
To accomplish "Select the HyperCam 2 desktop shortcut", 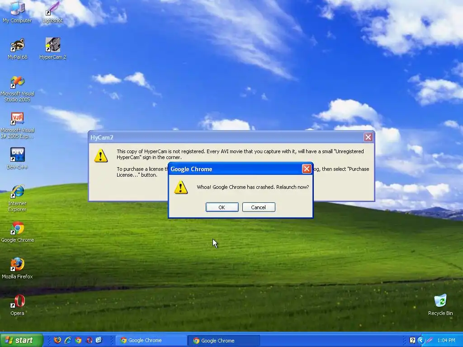I will [53, 49].
